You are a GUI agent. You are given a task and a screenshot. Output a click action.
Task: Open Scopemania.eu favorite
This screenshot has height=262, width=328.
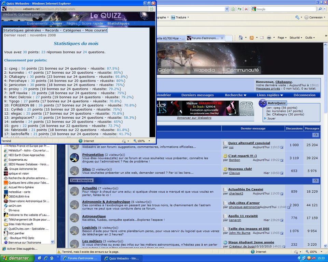tap(17, 160)
